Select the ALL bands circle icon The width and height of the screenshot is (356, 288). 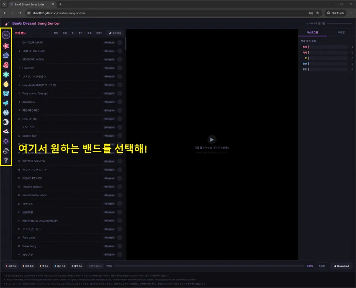click(6, 35)
